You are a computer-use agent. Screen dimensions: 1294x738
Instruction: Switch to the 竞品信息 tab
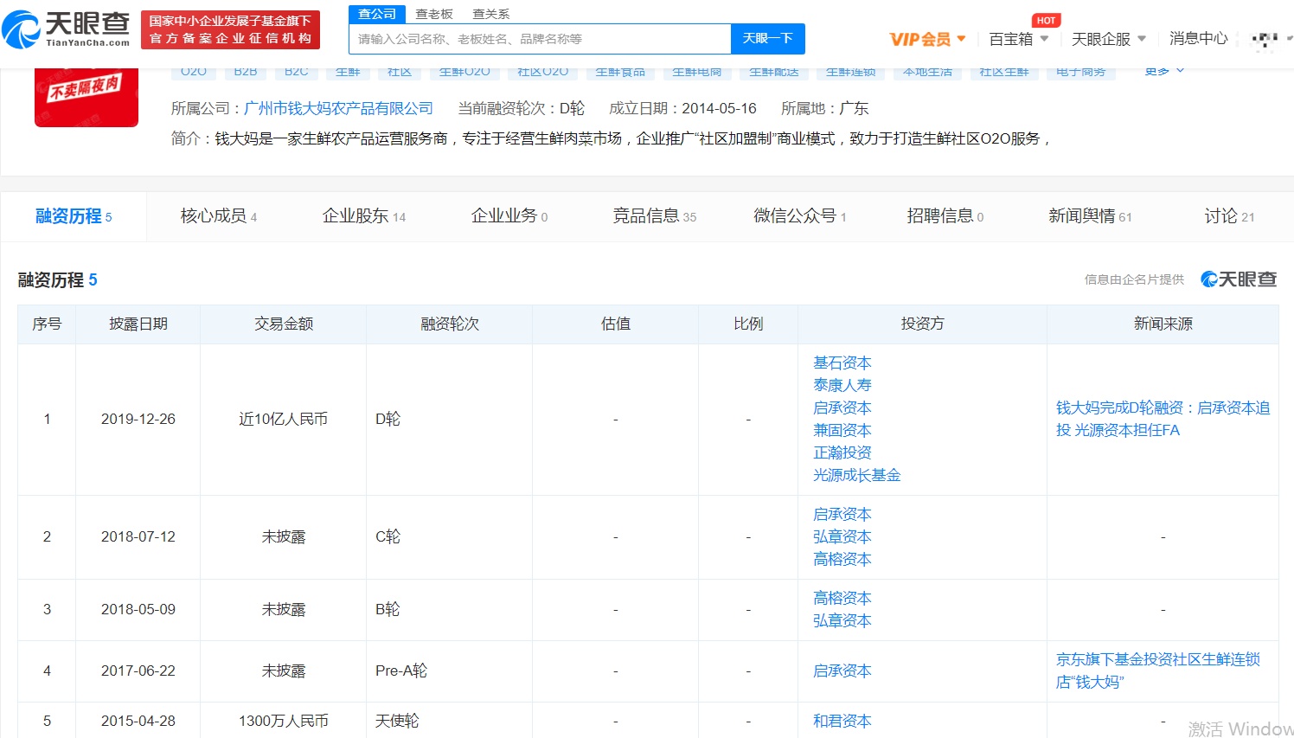pos(655,216)
